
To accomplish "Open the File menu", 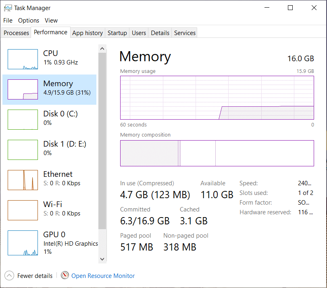I will (x=8, y=21).
